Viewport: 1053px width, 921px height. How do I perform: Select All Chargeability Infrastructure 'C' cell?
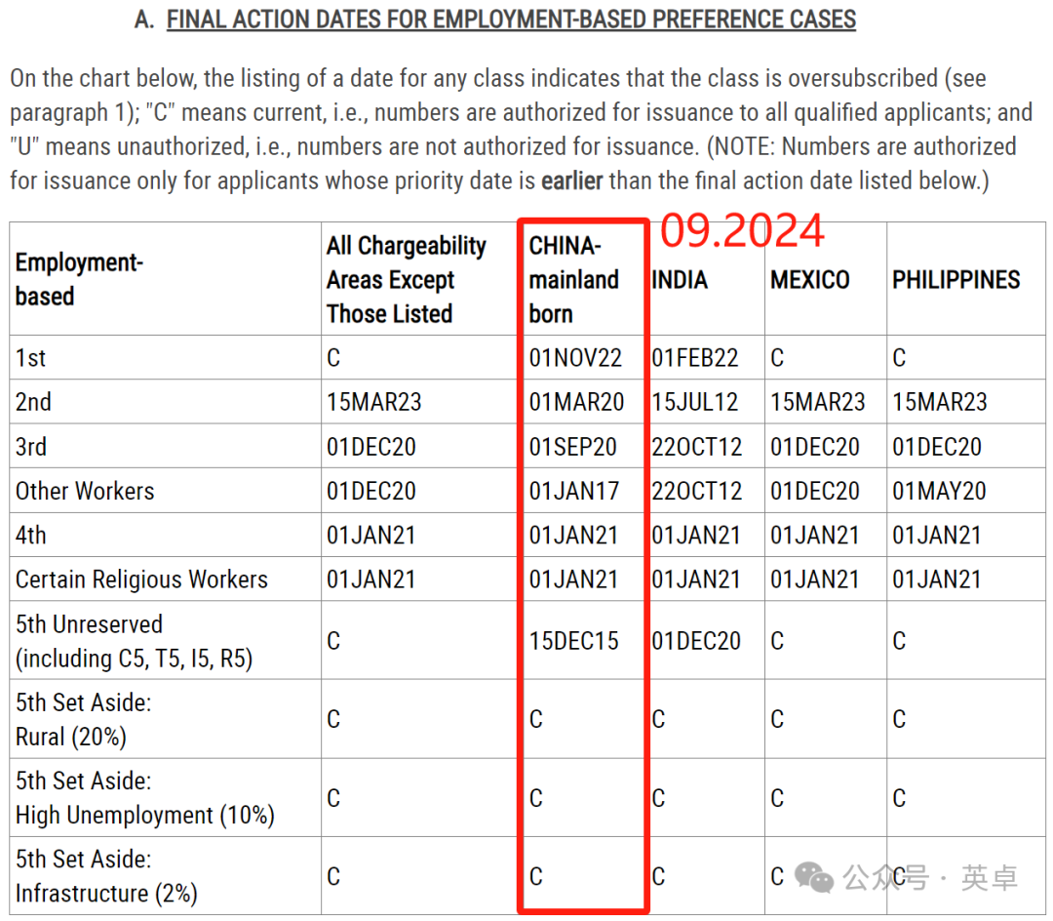pos(333,876)
